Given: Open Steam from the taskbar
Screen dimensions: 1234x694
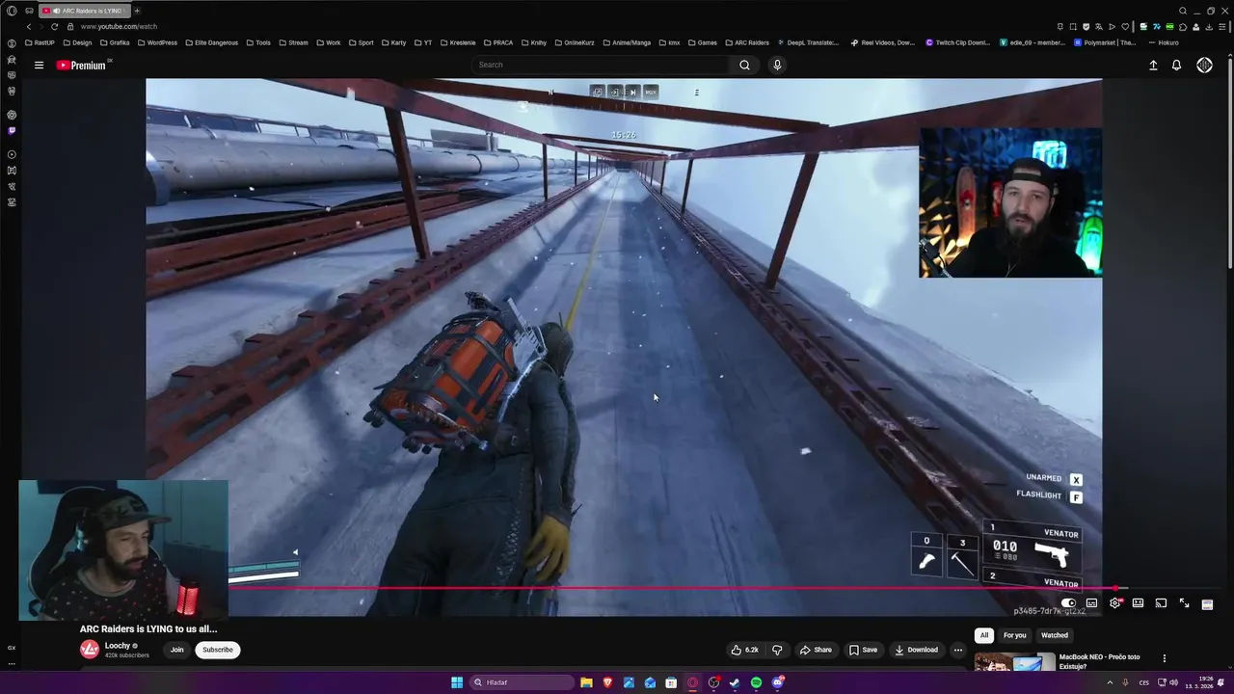Looking at the screenshot, I should coord(735,682).
